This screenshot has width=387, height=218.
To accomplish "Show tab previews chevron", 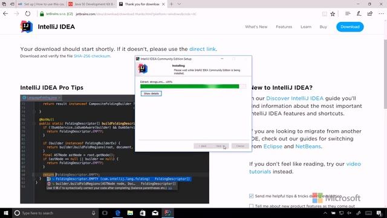I will (x=179, y=4).
